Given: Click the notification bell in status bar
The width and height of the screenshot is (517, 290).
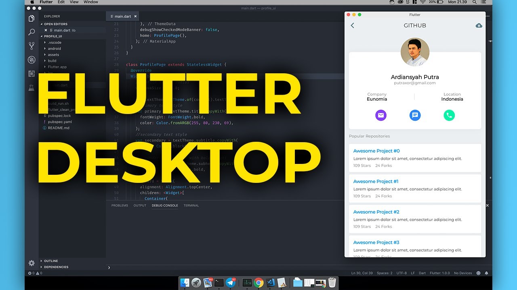Looking at the screenshot, I should pos(486,273).
